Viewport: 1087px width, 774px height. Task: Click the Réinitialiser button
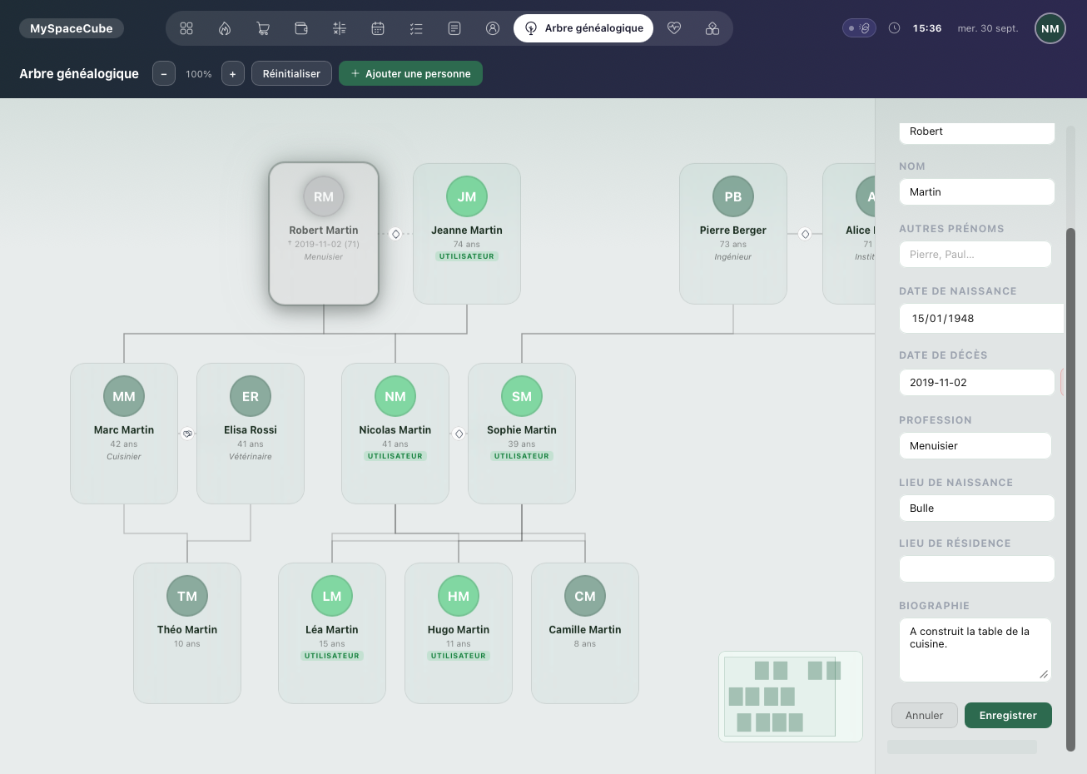point(291,73)
